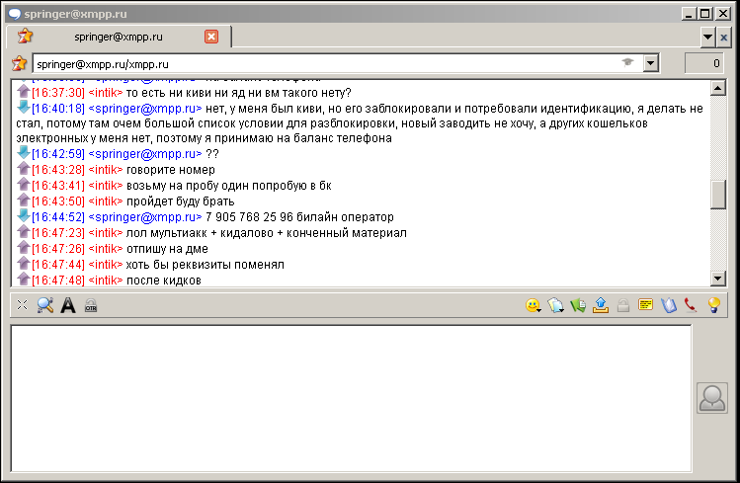
Task: Click the <intik> nickname at 16:47:26
Action: point(106,249)
